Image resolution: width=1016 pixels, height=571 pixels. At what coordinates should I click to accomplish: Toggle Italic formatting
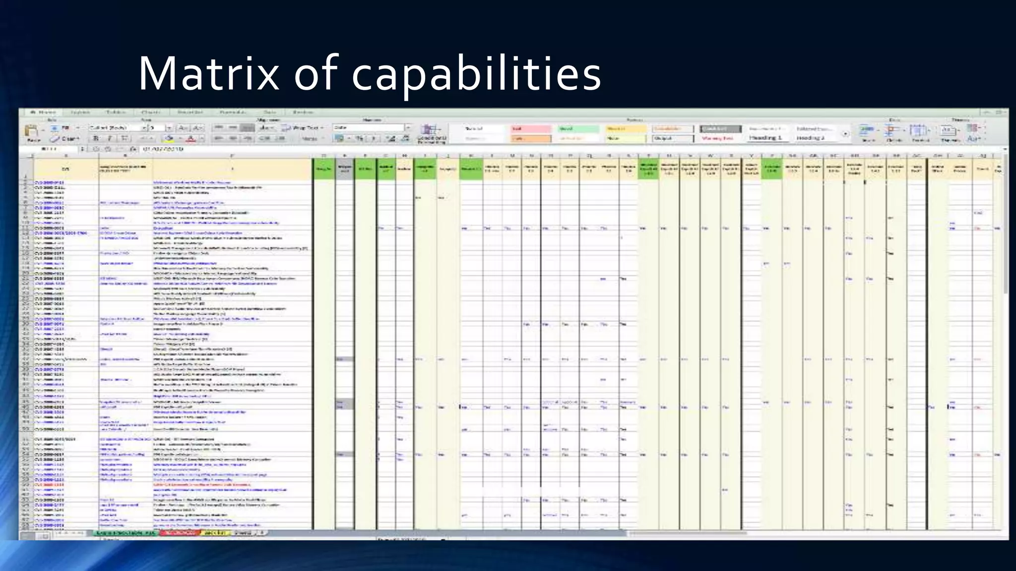coord(110,139)
